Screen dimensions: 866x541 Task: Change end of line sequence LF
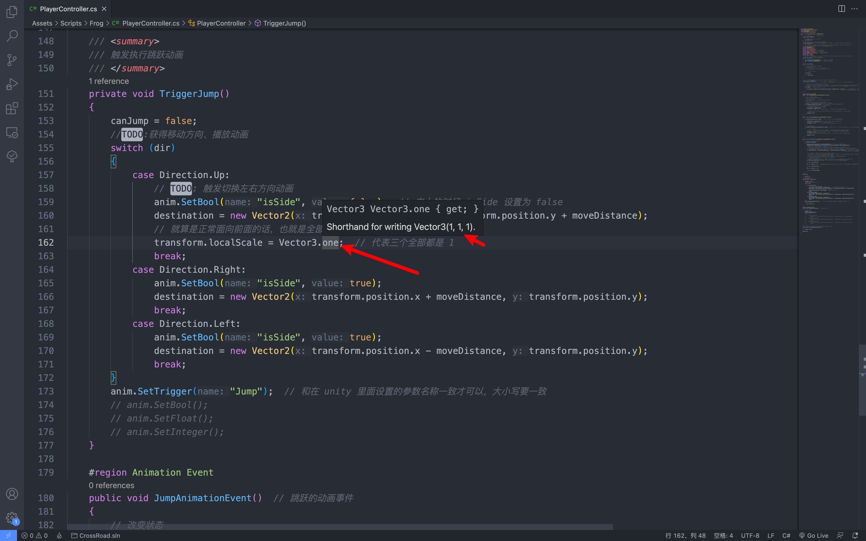(771, 535)
